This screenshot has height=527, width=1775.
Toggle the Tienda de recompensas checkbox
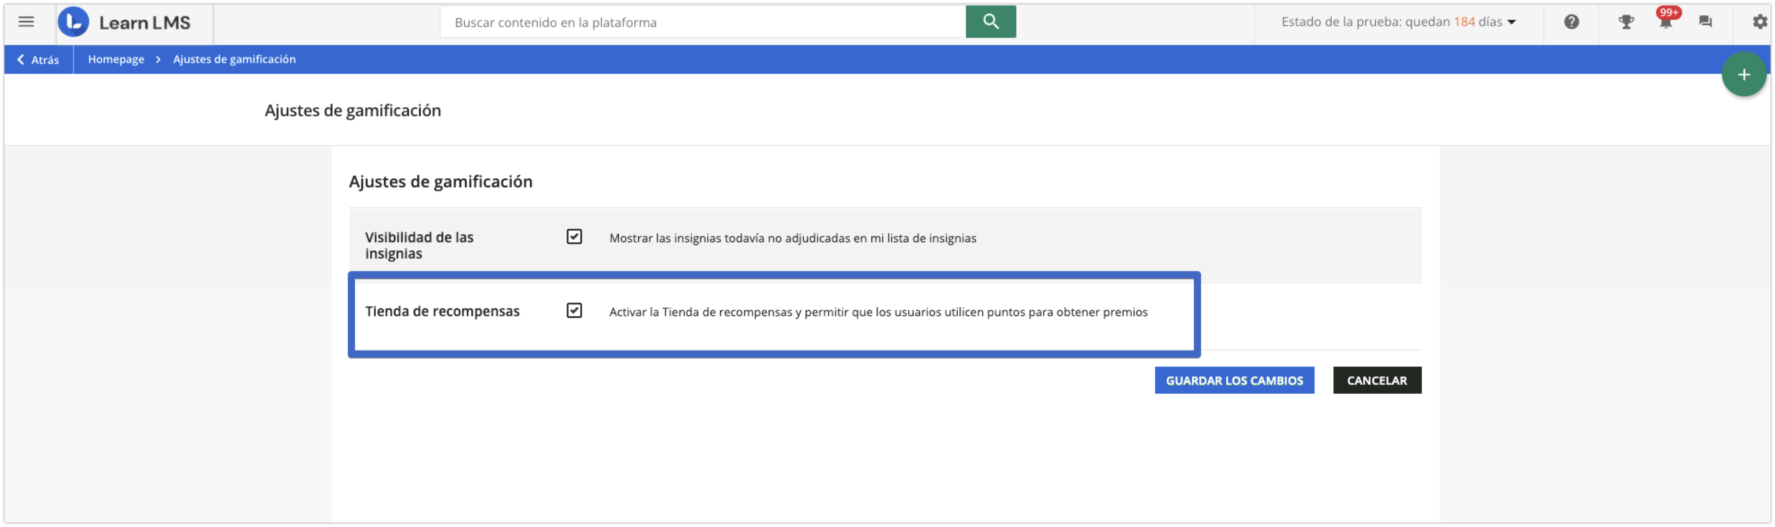click(574, 311)
